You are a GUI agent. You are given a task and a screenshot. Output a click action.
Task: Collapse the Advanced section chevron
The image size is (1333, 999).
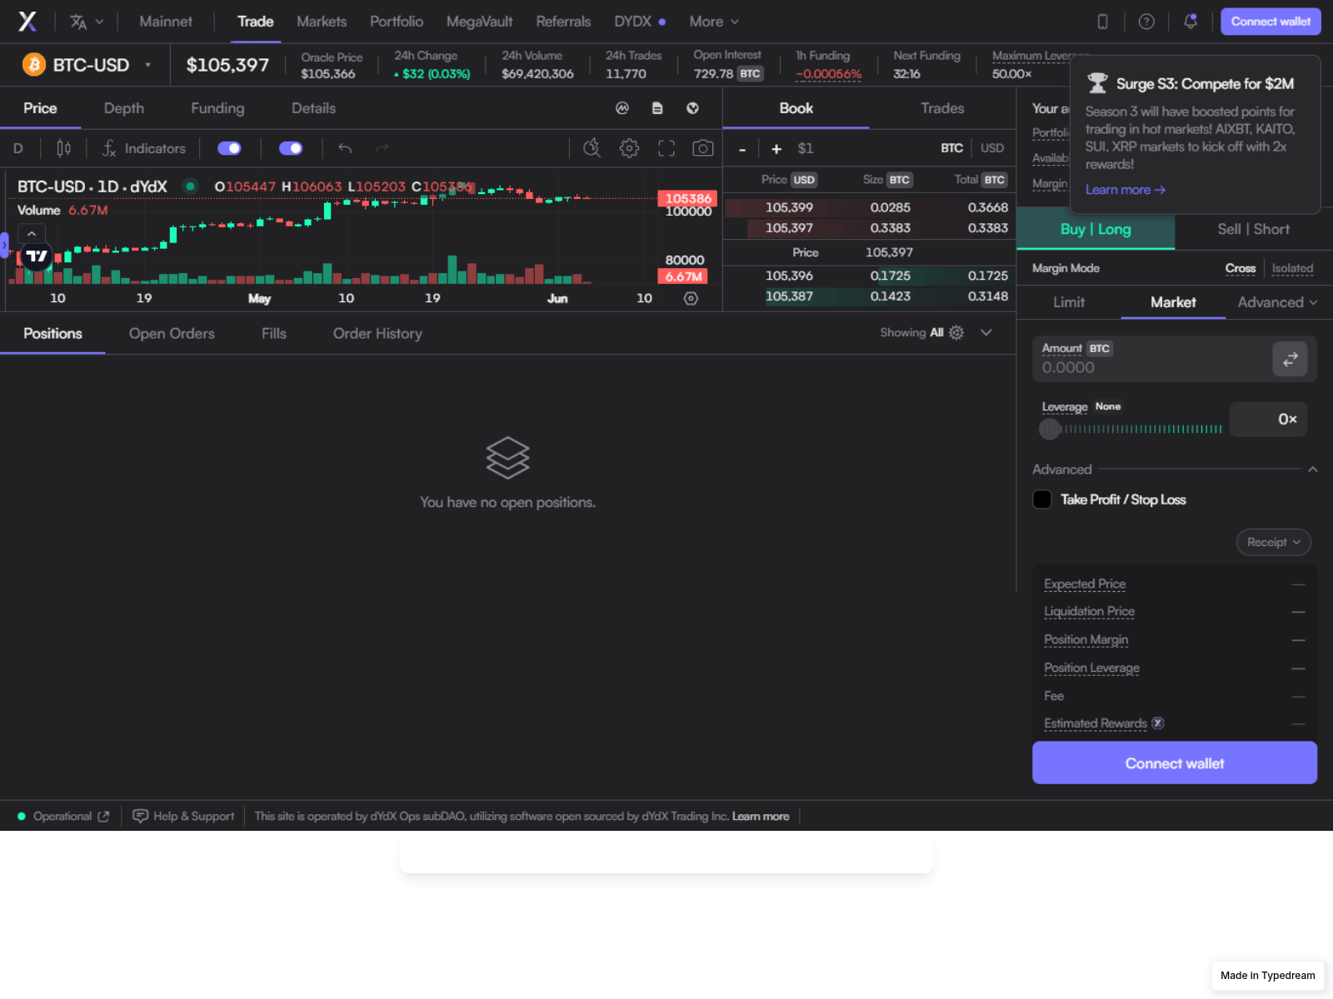[x=1313, y=470]
